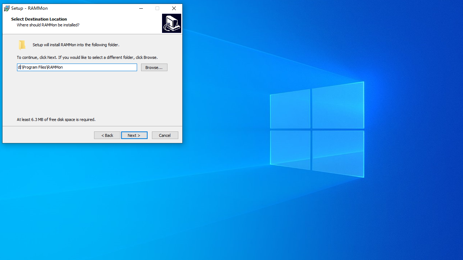Minimize the RAMMon Setup window
Viewport: 463px width, 260px height.
141,8
